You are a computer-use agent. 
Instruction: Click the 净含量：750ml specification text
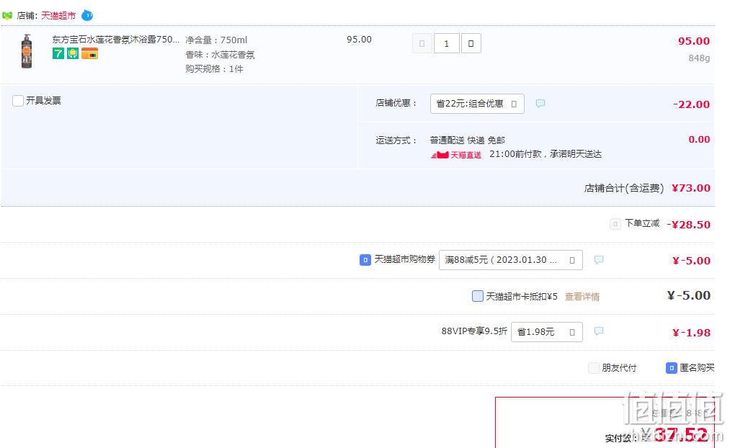(x=216, y=40)
